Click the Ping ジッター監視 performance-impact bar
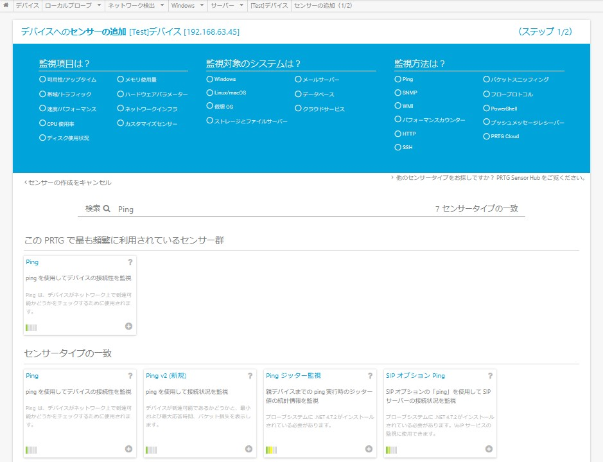Viewport: 603px width, 462px height. tap(271, 450)
